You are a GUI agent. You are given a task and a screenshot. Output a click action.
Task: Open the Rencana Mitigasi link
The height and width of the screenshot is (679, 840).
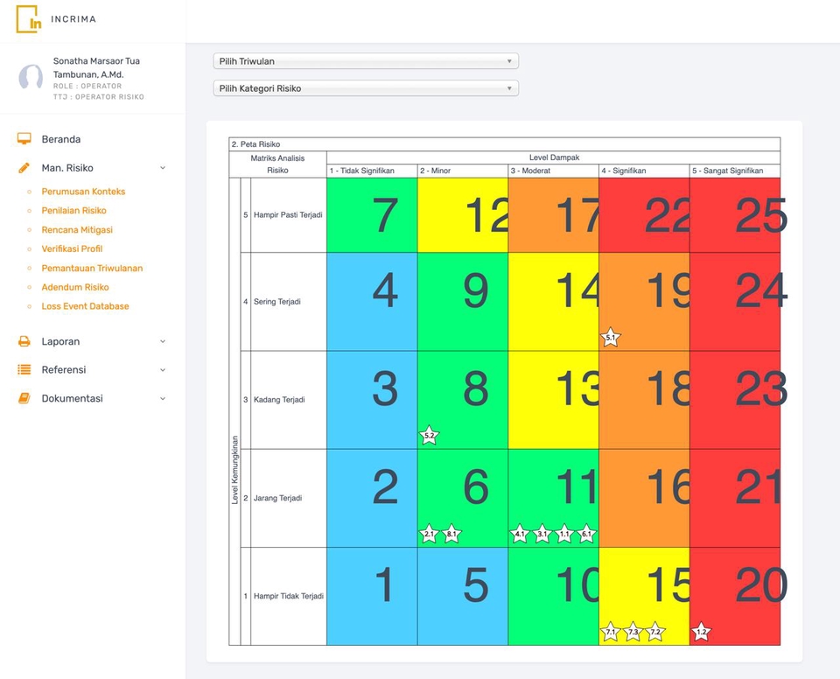click(77, 230)
